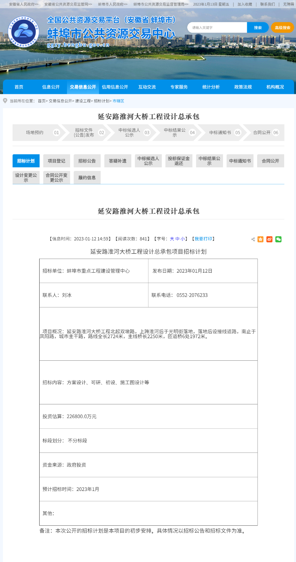Click the location pin icon in breadcrumb
This screenshot has height=562, width=296.
[5, 101]
